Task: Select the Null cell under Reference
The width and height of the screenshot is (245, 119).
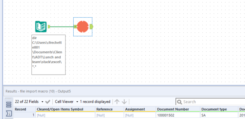Action: click(x=110, y=115)
